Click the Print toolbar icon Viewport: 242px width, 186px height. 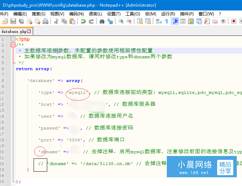pos(45,22)
